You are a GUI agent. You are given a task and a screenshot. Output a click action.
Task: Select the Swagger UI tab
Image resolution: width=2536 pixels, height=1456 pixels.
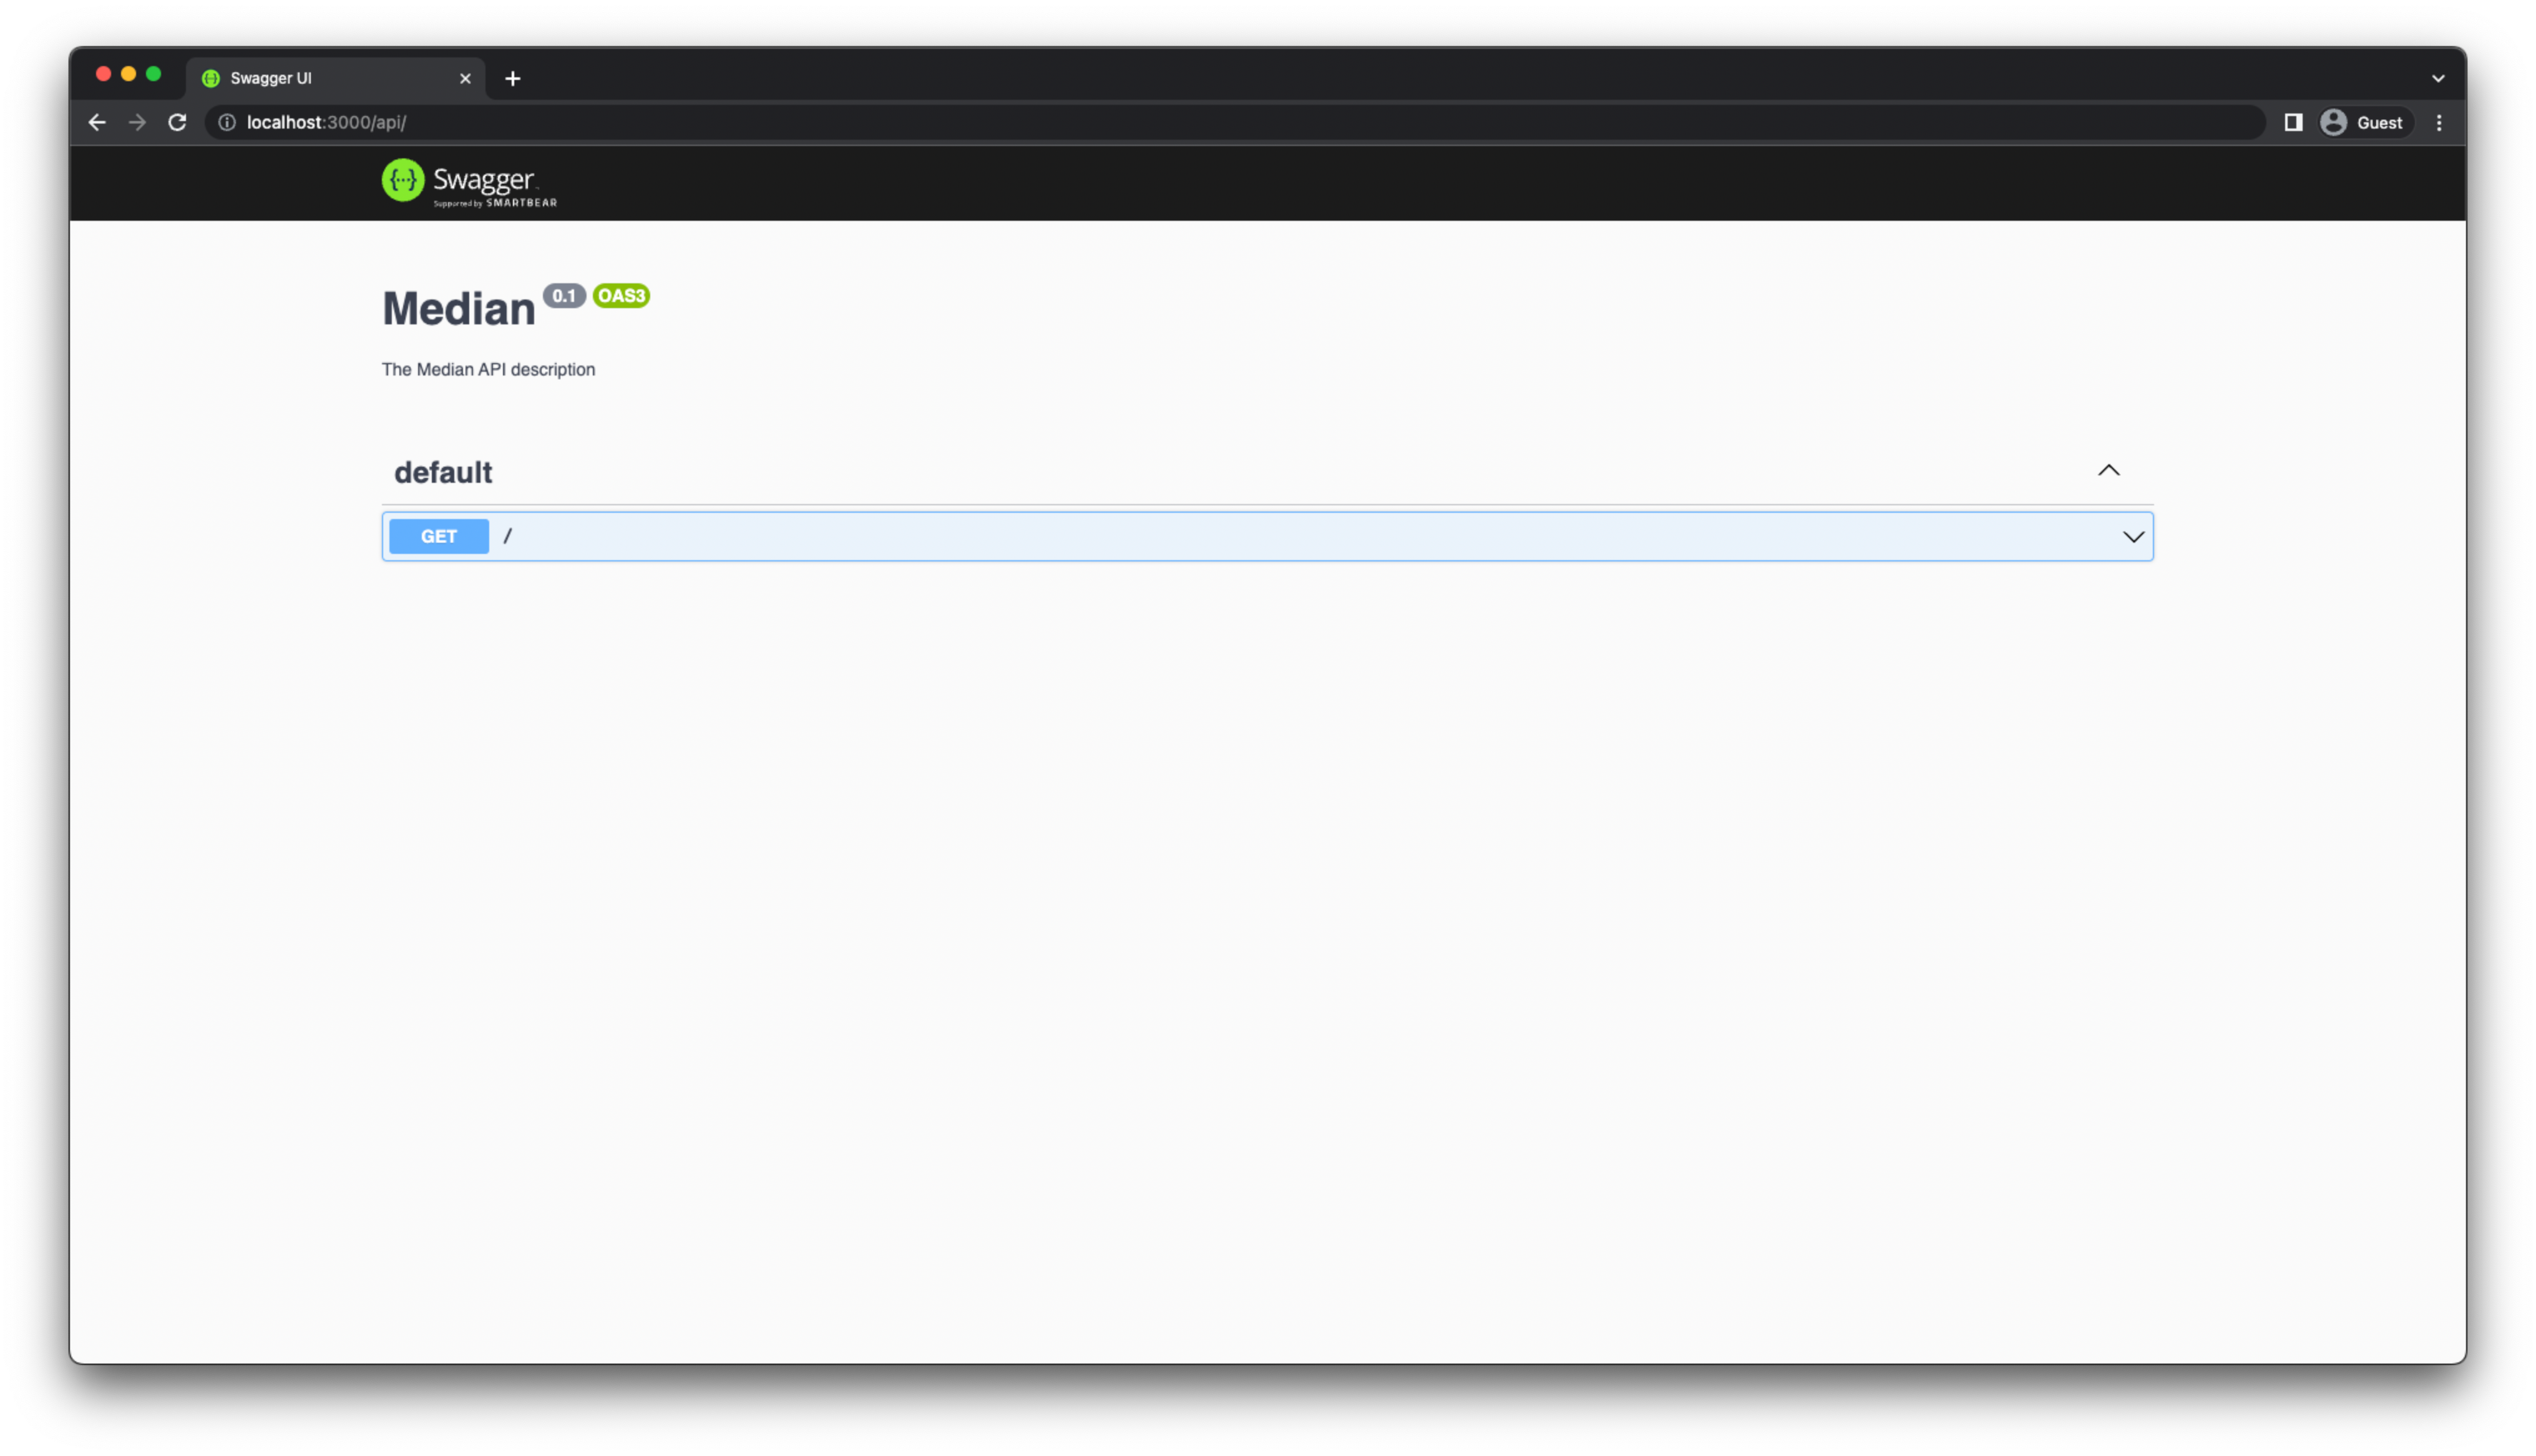click(336, 78)
